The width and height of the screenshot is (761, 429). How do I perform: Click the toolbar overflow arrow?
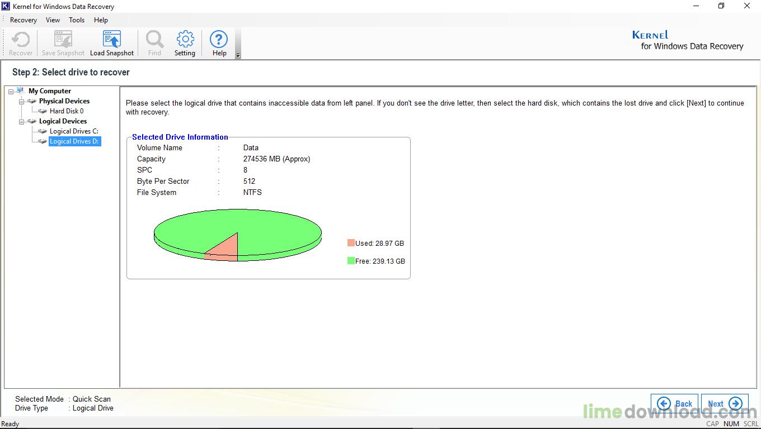(x=238, y=55)
